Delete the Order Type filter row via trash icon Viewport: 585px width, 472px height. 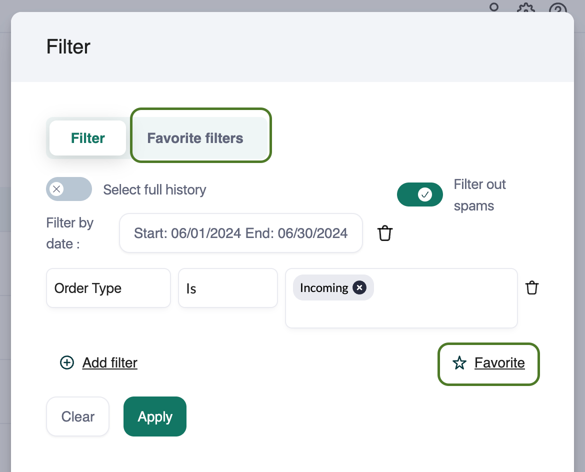pyautogui.click(x=532, y=288)
